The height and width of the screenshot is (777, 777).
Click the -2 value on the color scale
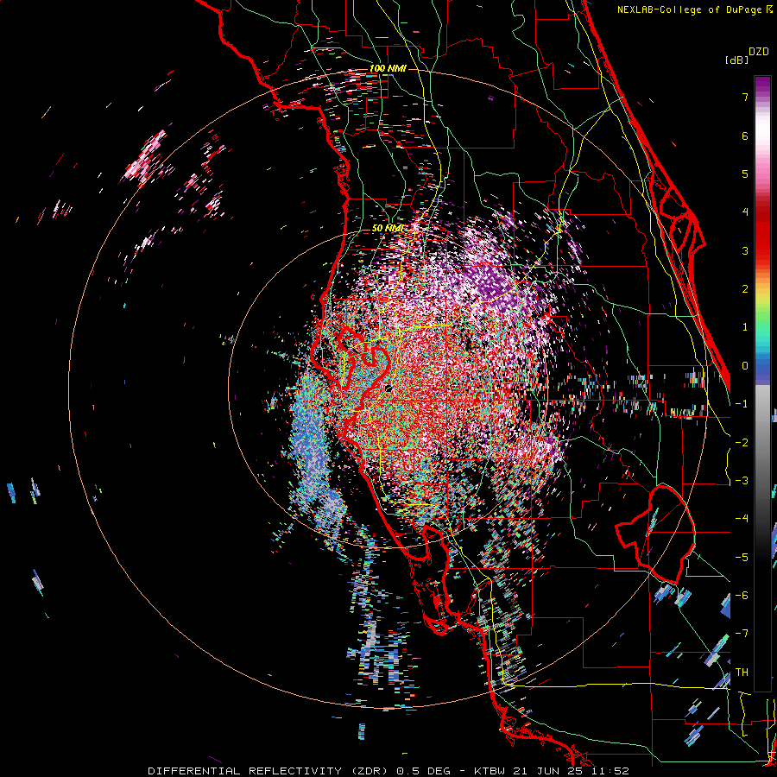742,443
